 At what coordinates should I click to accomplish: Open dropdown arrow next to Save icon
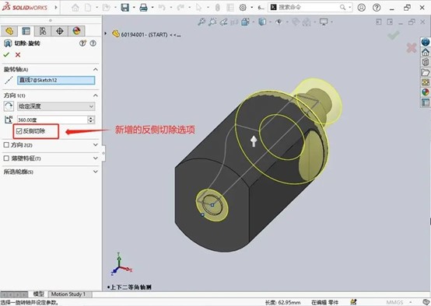click(134, 8)
